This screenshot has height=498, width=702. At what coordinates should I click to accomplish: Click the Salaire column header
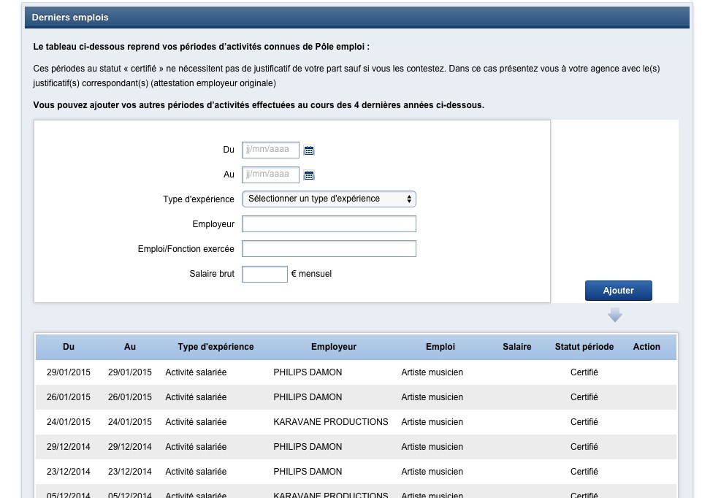tap(517, 347)
